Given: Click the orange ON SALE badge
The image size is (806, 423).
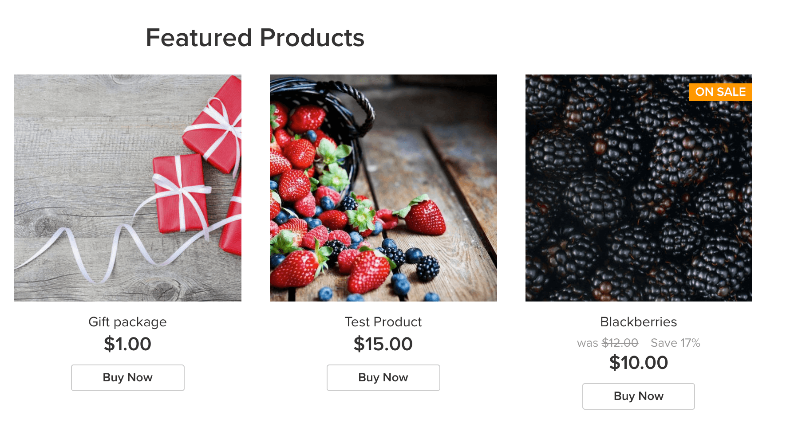Looking at the screenshot, I should [720, 92].
